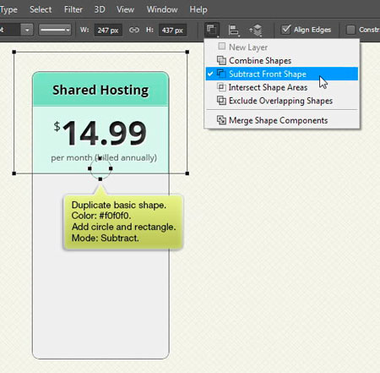Viewport: 380px width, 373px height.
Task: Expand the stroke line style dropdown
Action: [55, 30]
